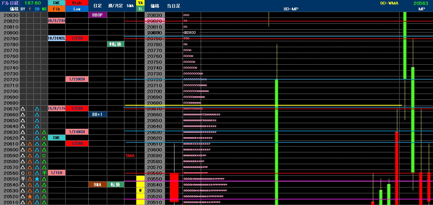The height and width of the screenshot is (205, 433).
Task: Click orange triangle in Y column at 20550
Action: click(30, 179)
